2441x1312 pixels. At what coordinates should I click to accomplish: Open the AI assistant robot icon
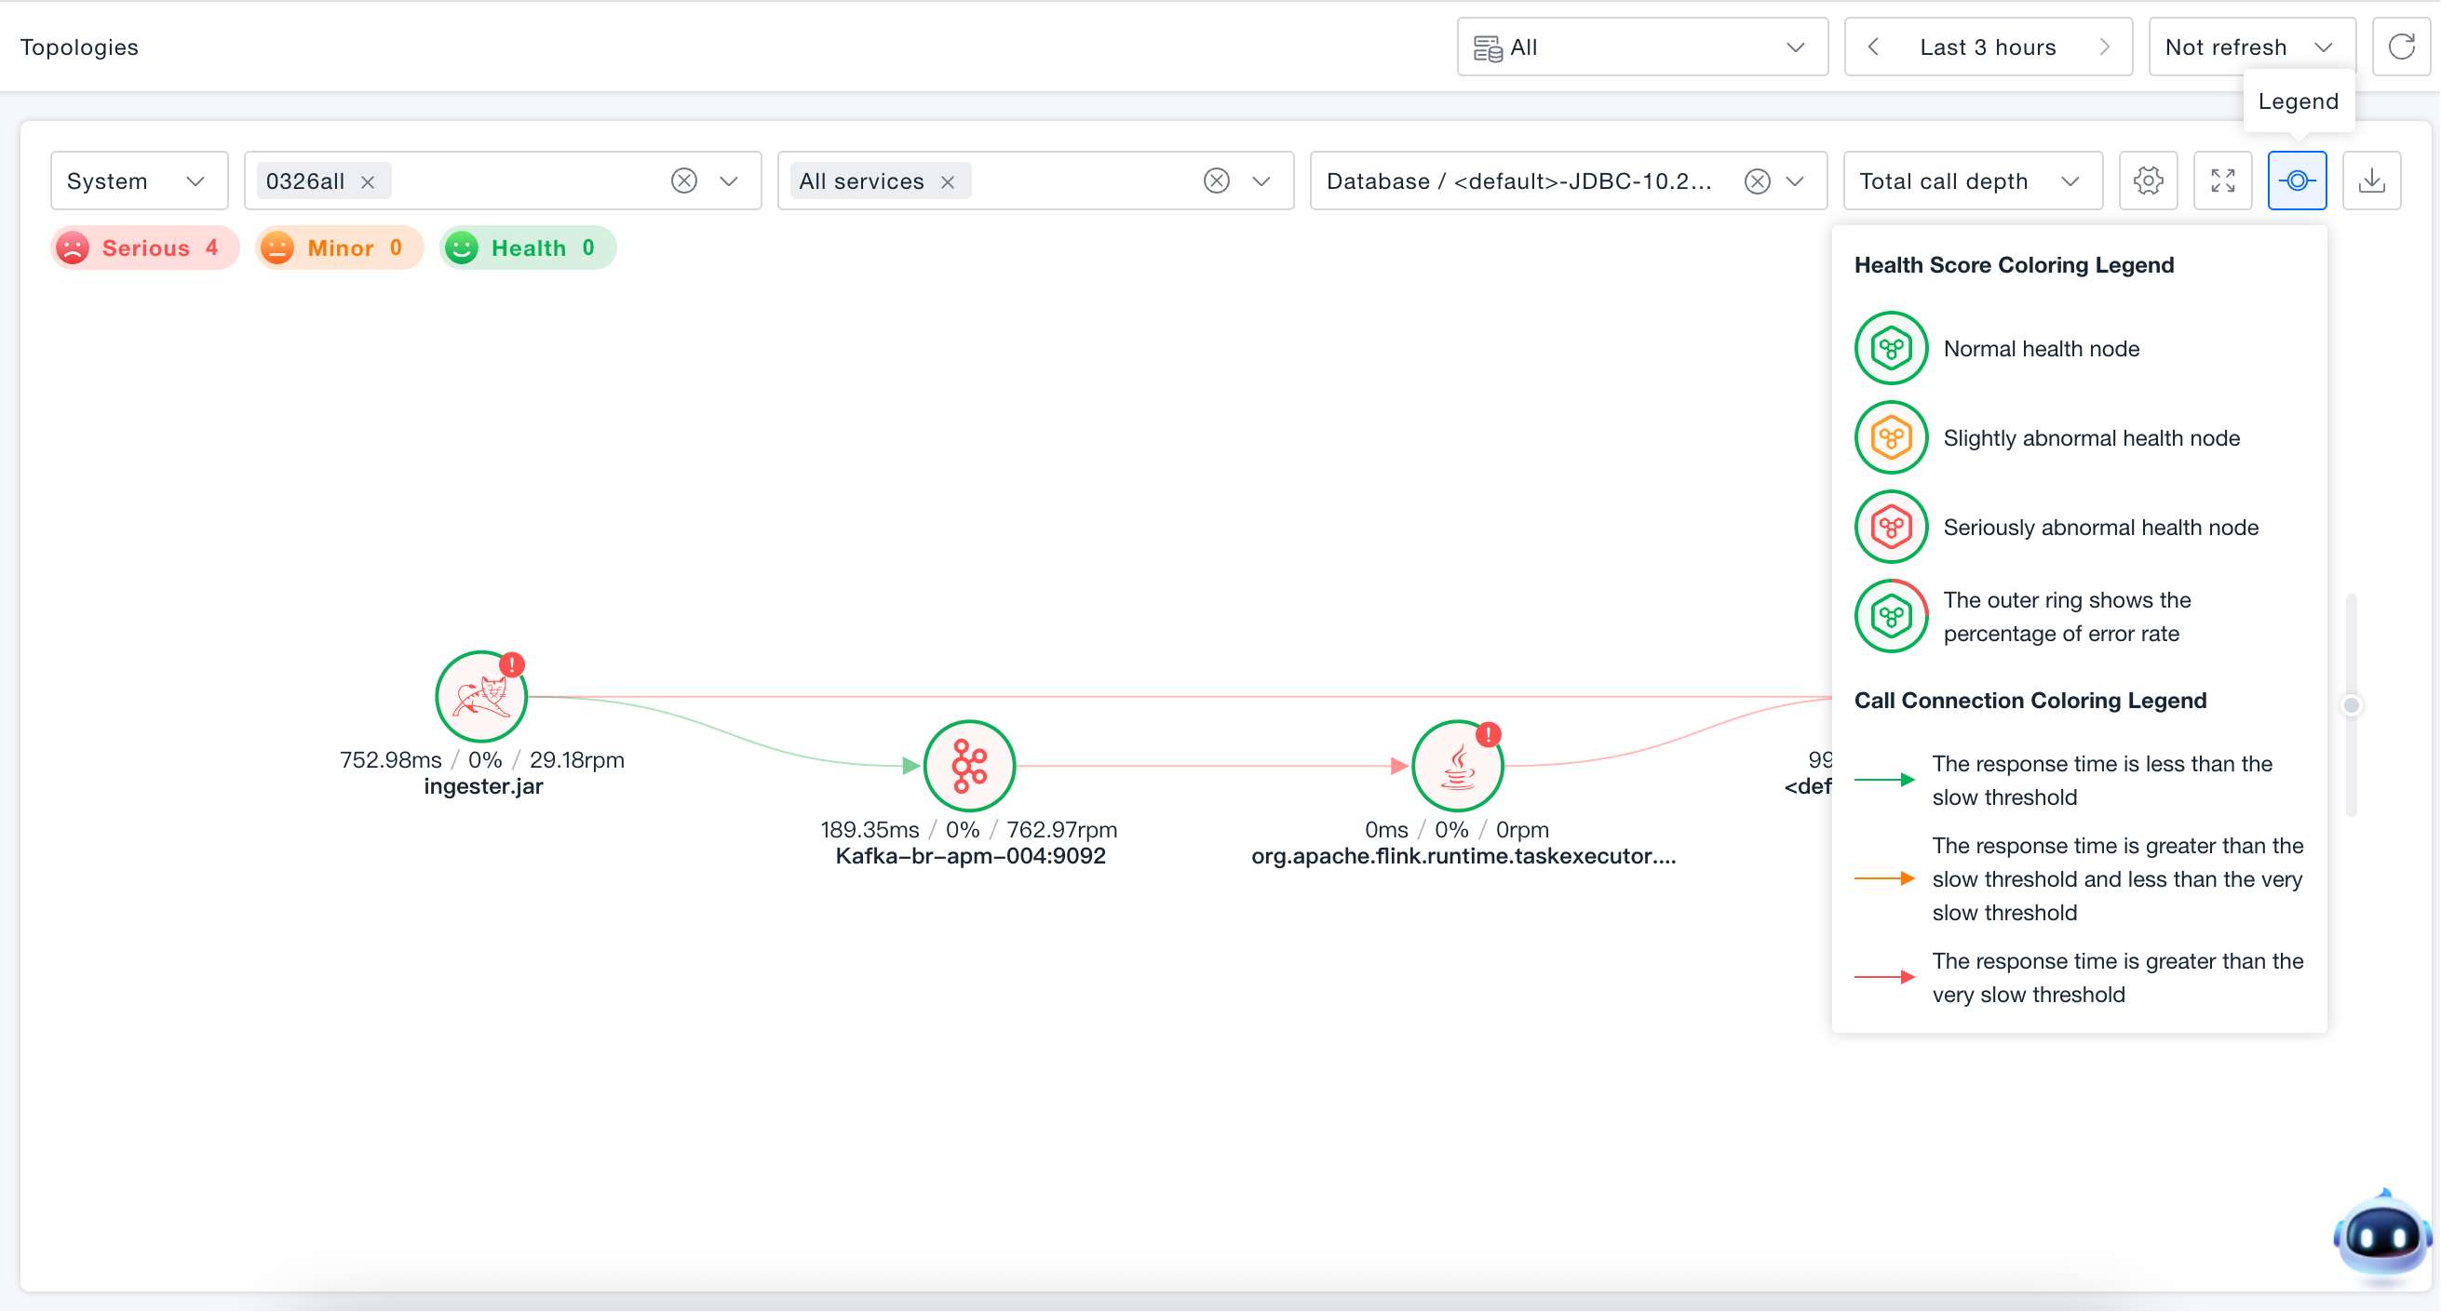(2382, 1235)
